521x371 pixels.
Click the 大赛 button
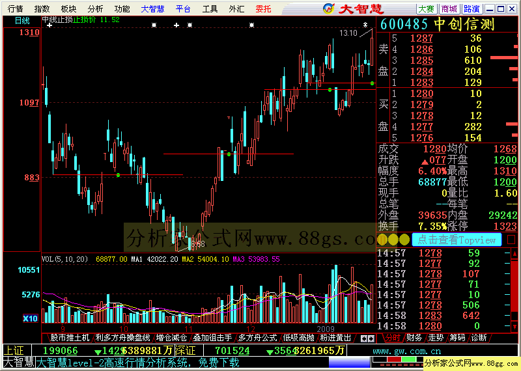coord(427,9)
